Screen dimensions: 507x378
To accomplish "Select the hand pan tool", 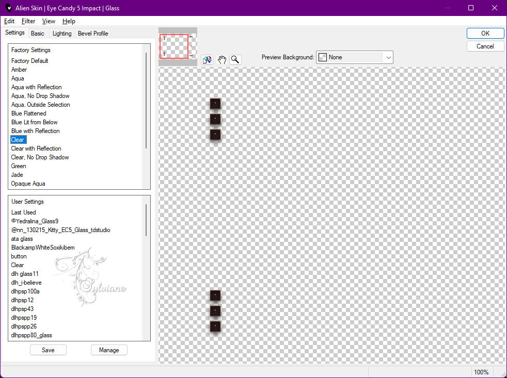I will click(x=221, y=60).
